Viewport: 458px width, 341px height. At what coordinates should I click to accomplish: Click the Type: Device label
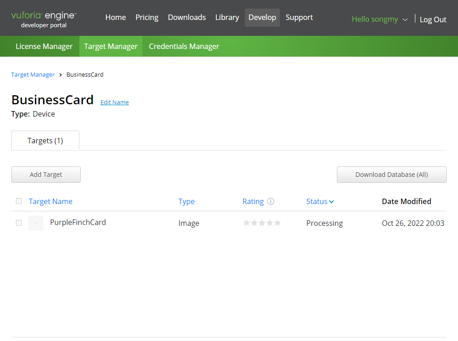point(33,114)
